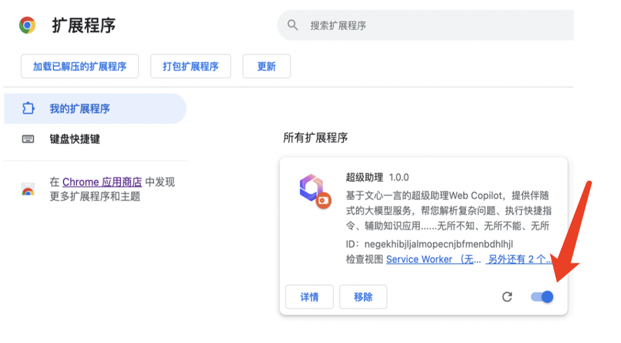Open the Chrome 应用商店 link
621x343 pixels.
click(102, 182)
